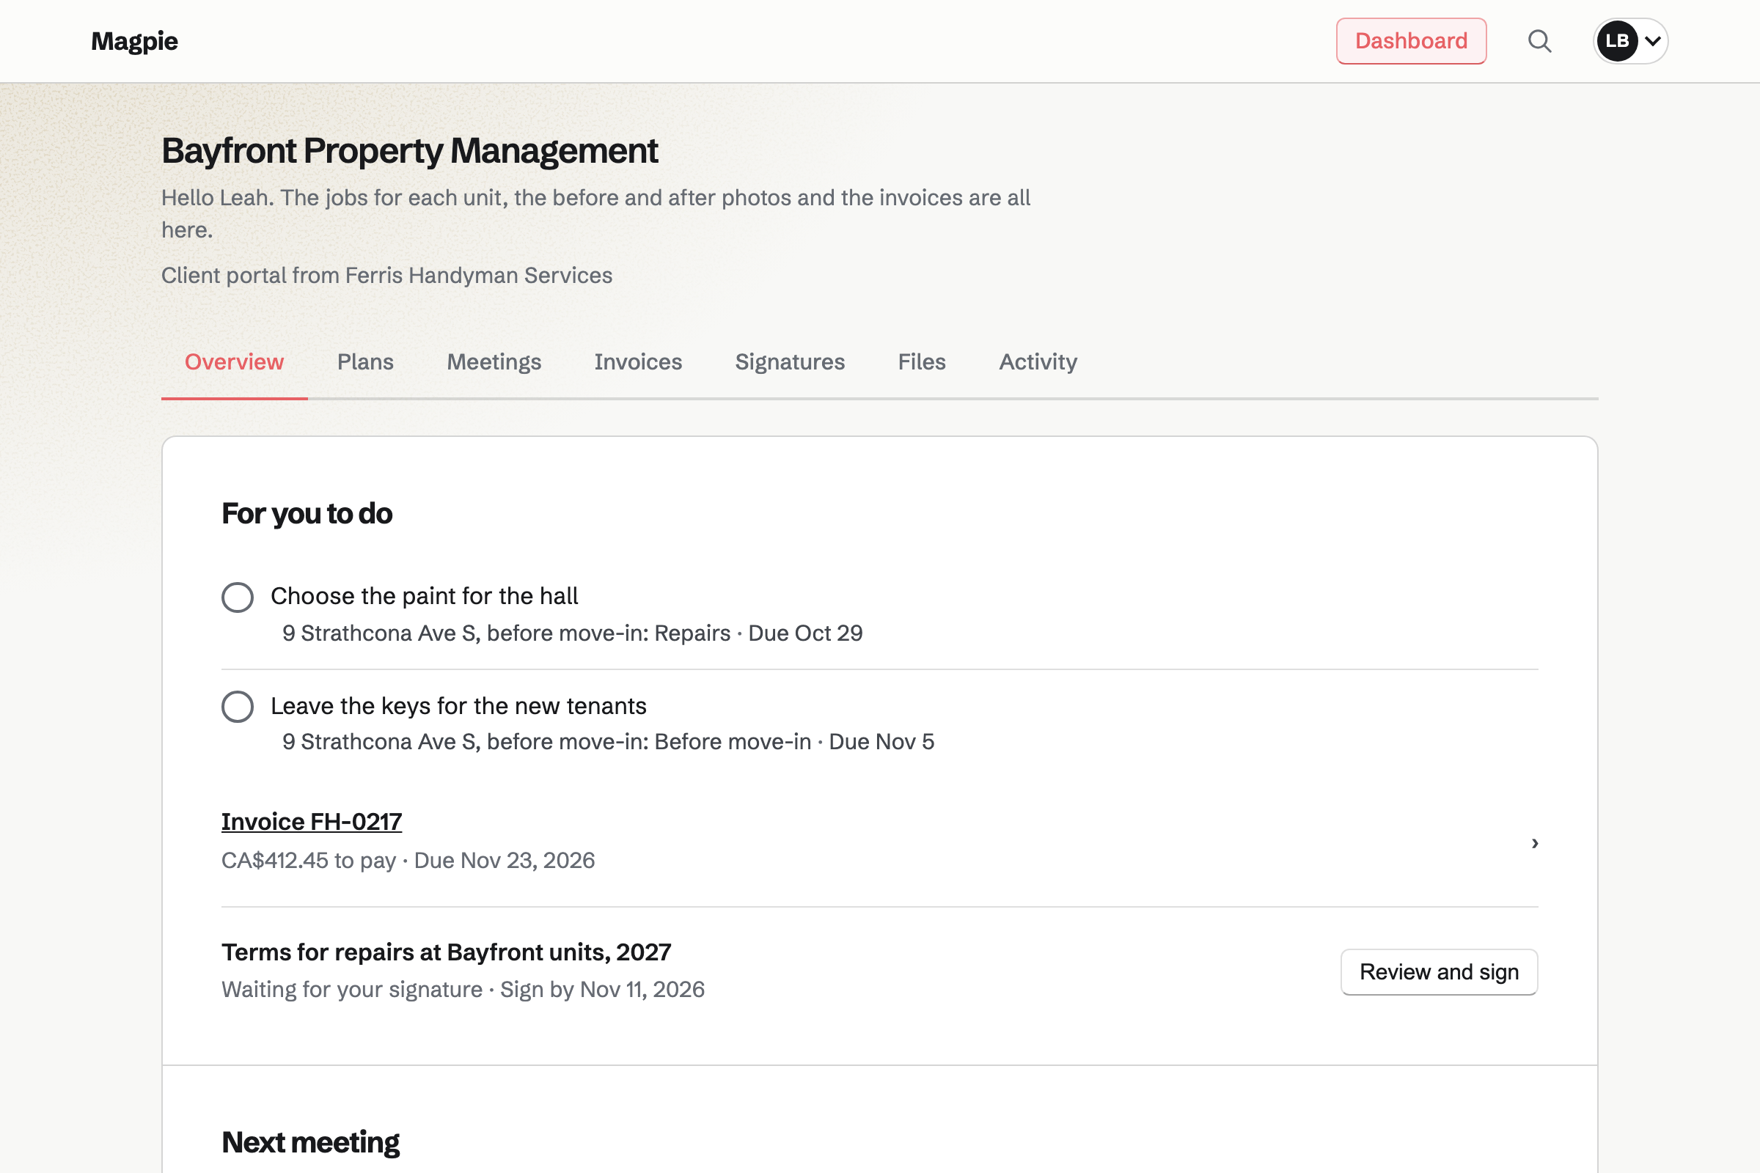Viewport: 1760px width, 1173px height.
Task: Switch to the Plans tab
Action: click(x=365, y=362)
